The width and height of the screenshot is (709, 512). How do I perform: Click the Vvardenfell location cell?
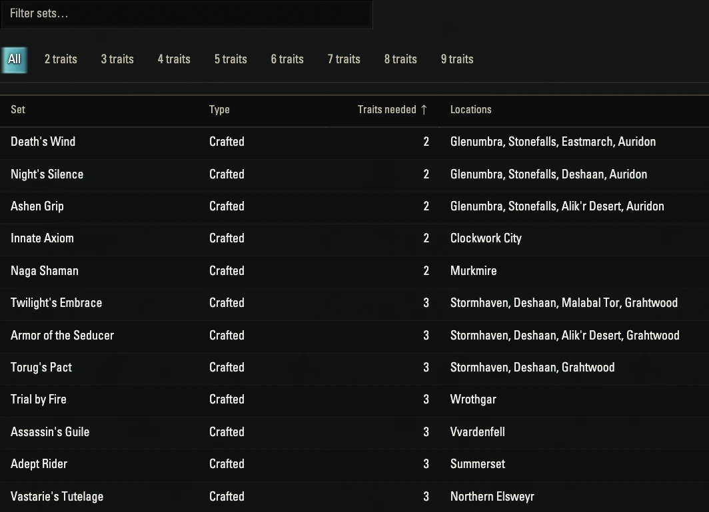click(478, 432)
